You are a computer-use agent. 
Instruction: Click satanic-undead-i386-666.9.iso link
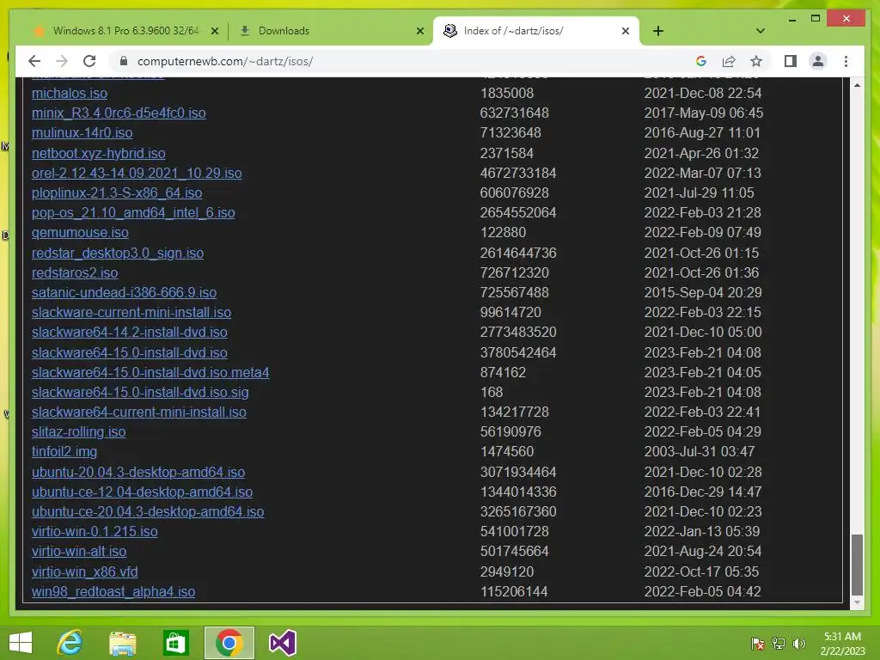click(x=124, y=292)
